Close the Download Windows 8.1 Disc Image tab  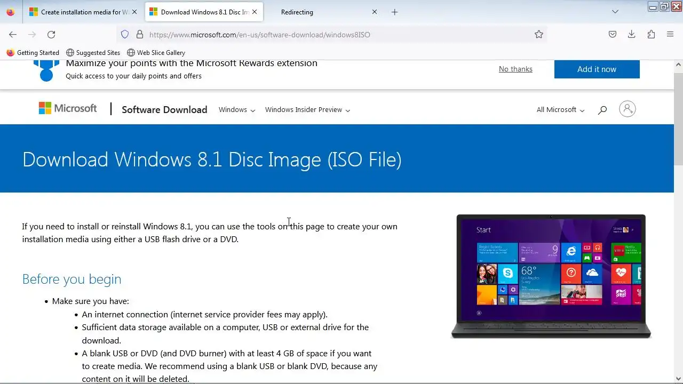coord(255,12)
